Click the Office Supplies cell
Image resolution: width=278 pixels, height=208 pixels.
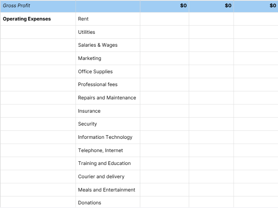tap(108, 72)
